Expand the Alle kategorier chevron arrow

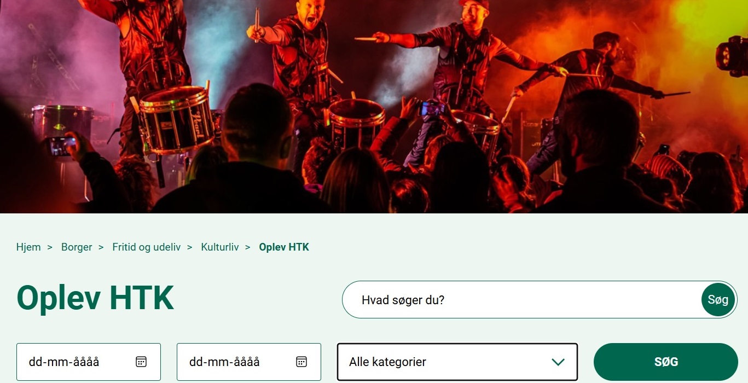pos(558,362)
